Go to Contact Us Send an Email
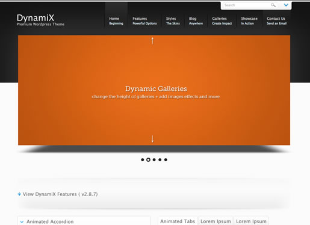The height and width of the screenshot is (225, 310). click(277, 21)
